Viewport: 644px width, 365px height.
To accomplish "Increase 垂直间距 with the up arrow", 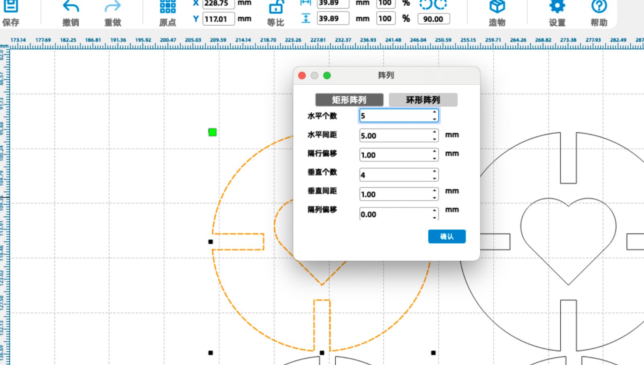I will [x=435, y=191].
